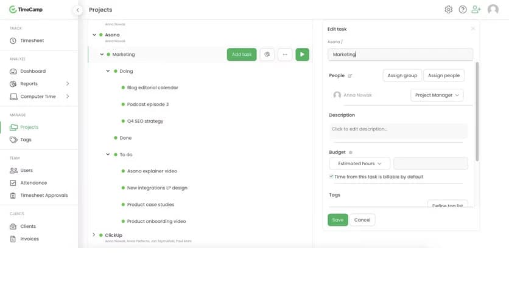Select the Done task
The width and height of the screenshot is (509, 294).
coord(125,138)
